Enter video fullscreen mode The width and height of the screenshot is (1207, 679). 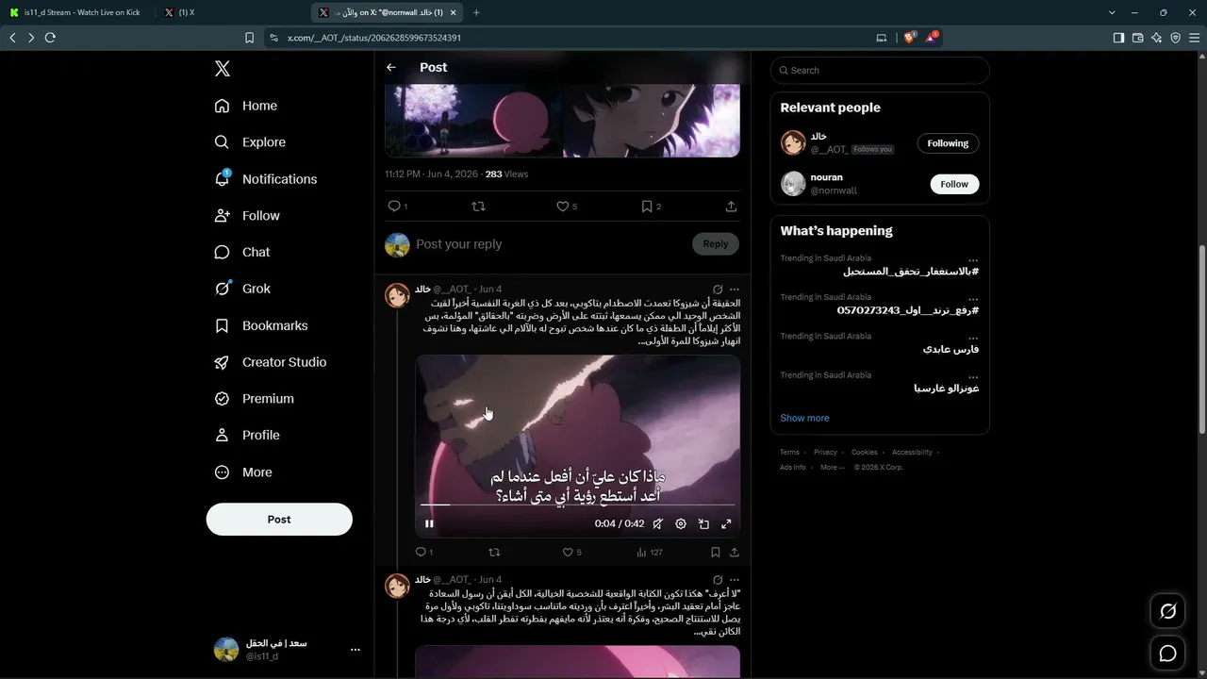(726, 523)
